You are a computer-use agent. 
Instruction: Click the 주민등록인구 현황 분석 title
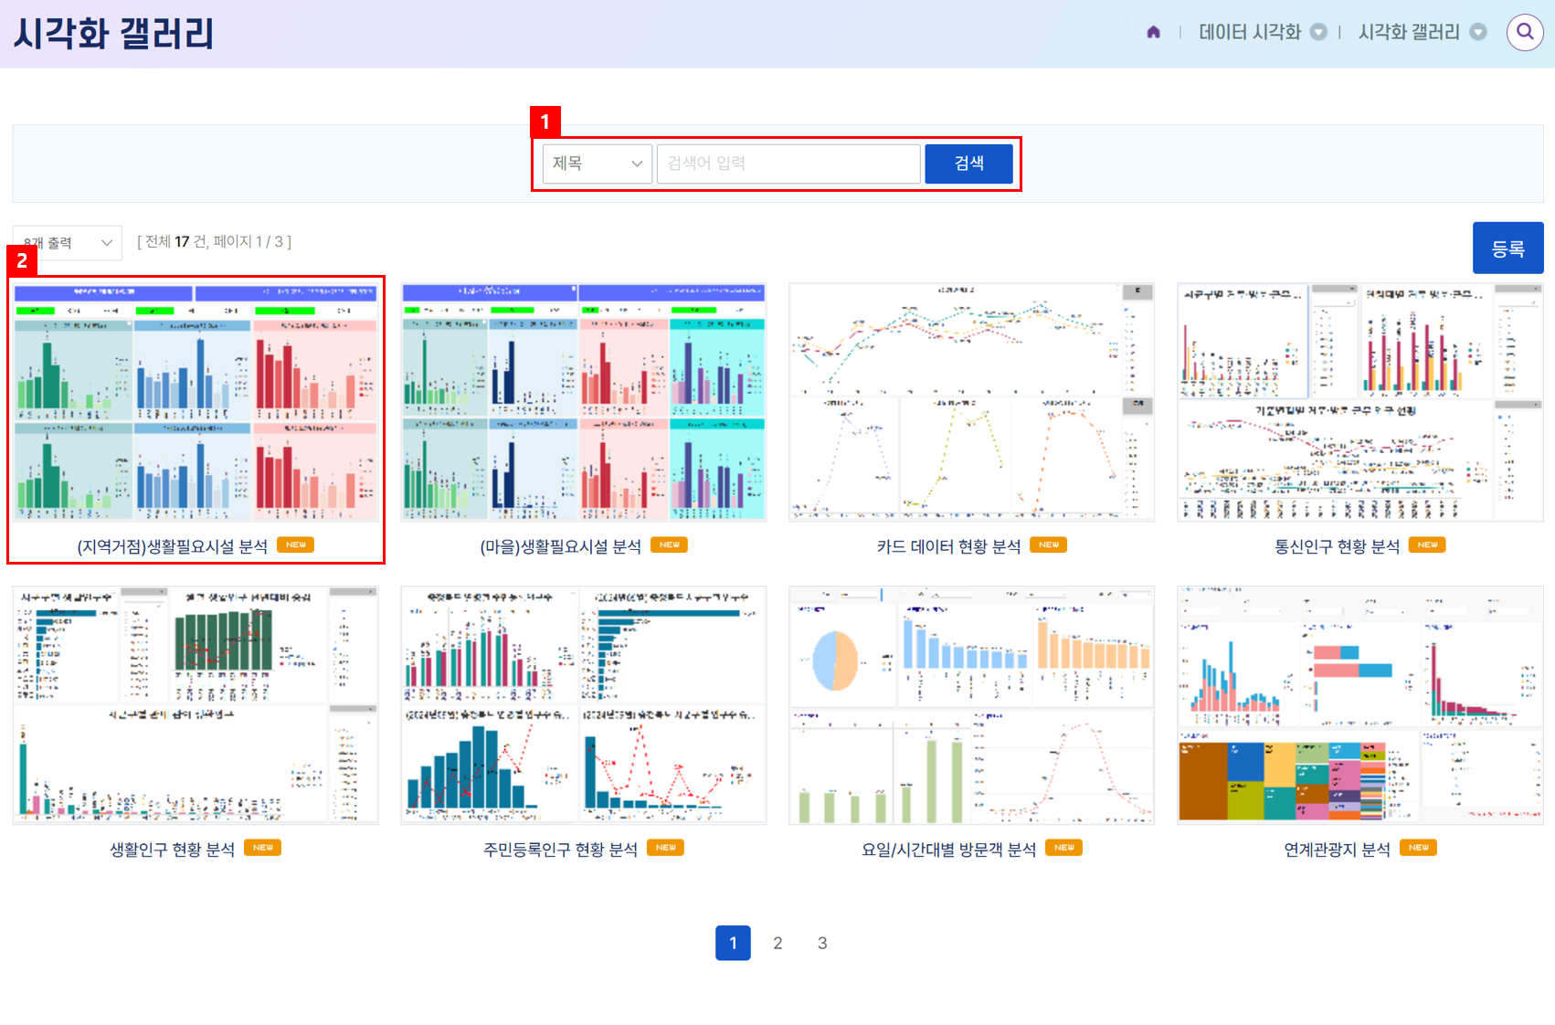[x=560, y=850]
